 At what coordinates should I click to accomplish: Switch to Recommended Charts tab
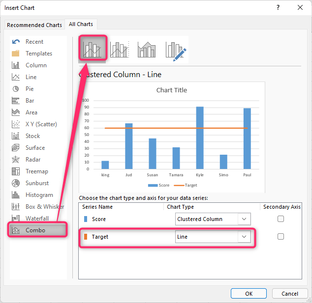(34, 25)
